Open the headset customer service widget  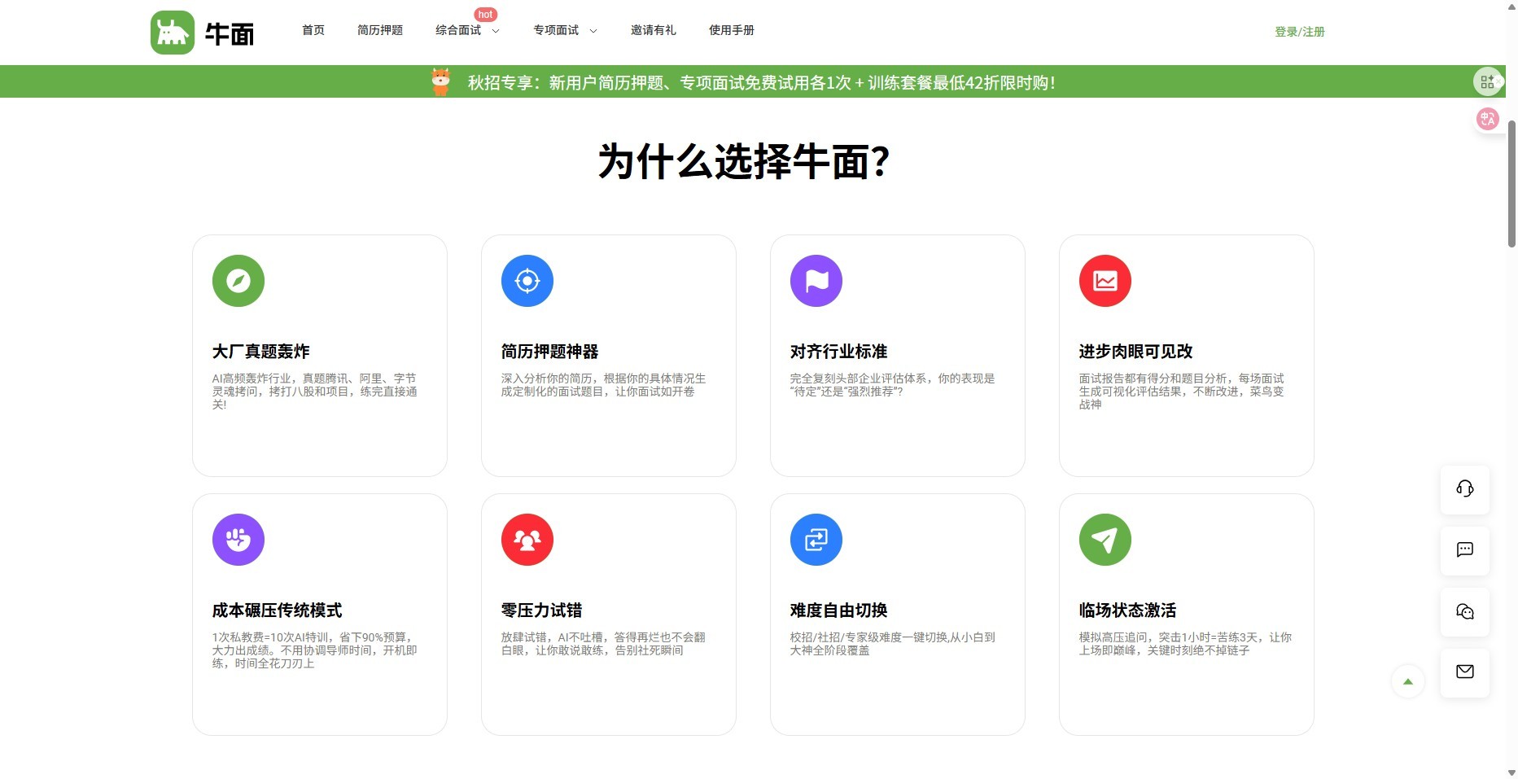pos(1465,488)
